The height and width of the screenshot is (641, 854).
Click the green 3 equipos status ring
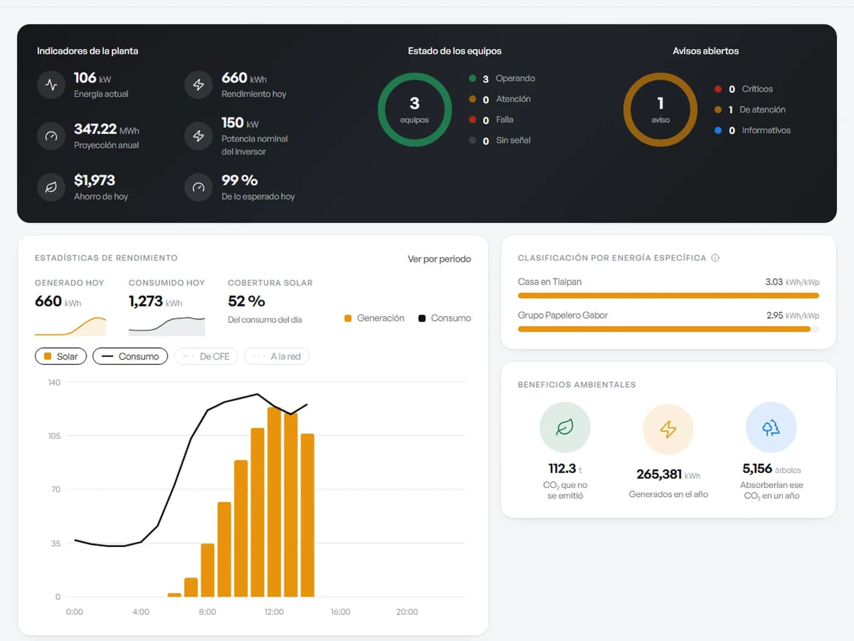415,110
